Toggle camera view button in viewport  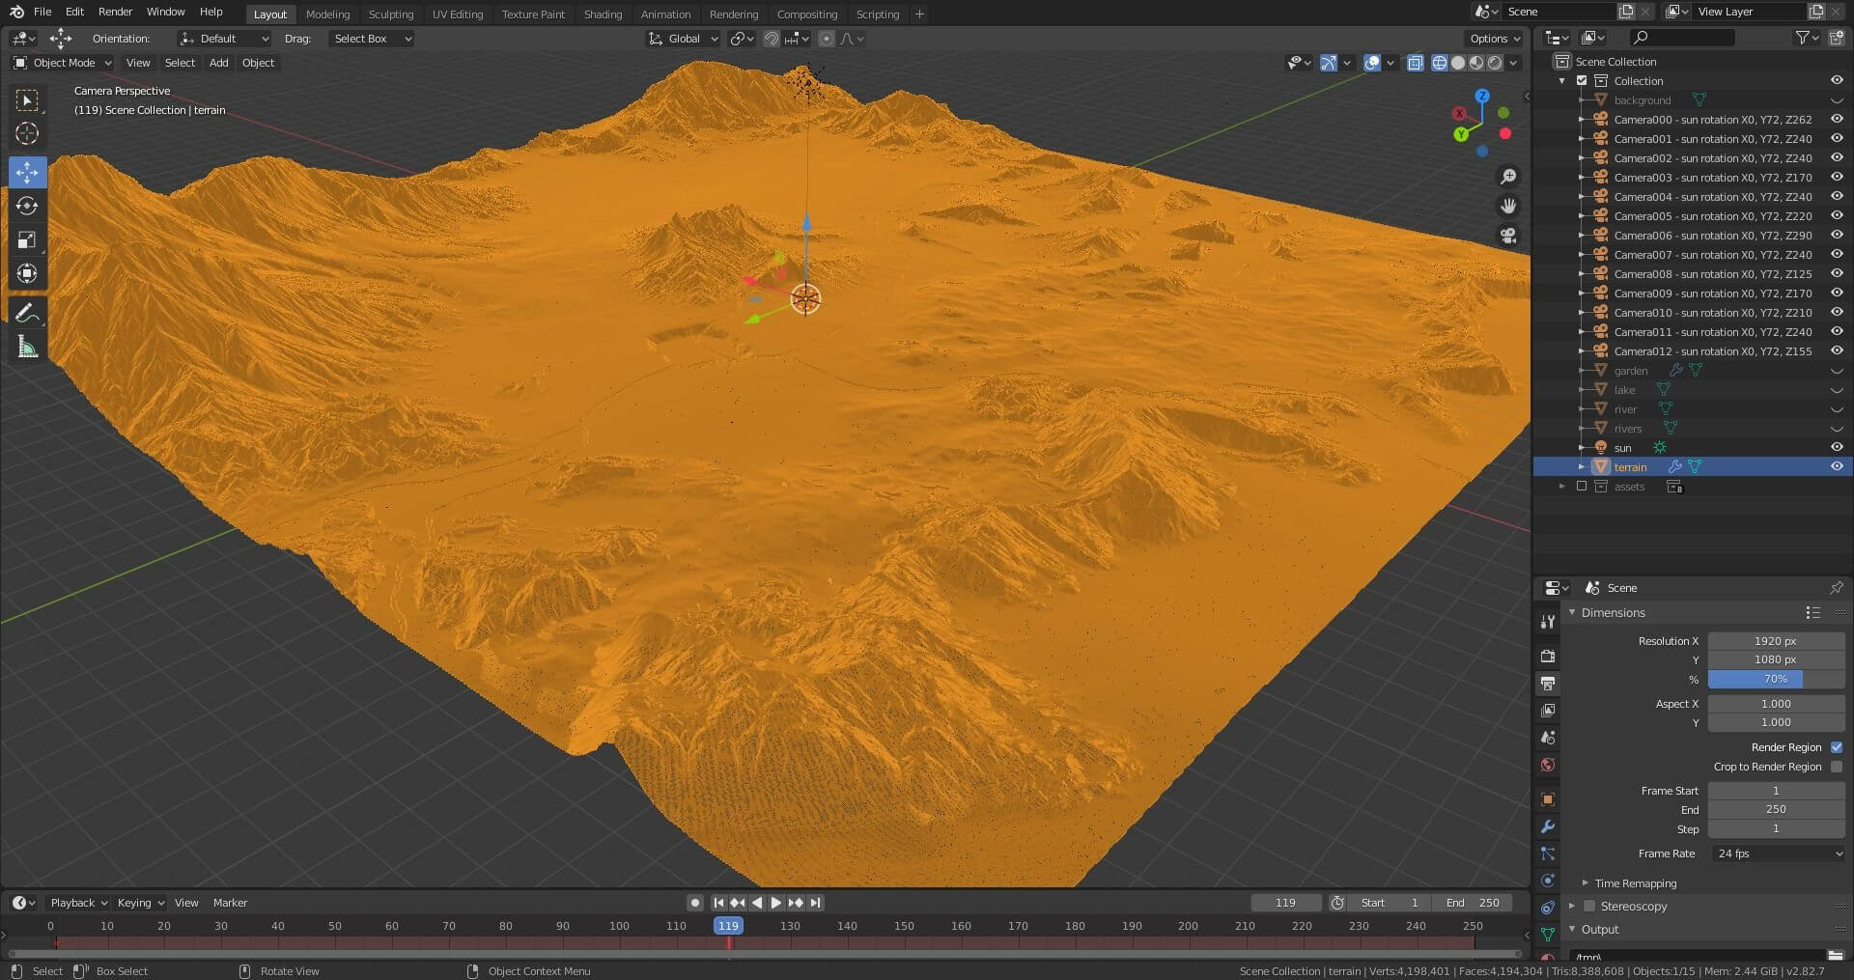click(1507, 236)
